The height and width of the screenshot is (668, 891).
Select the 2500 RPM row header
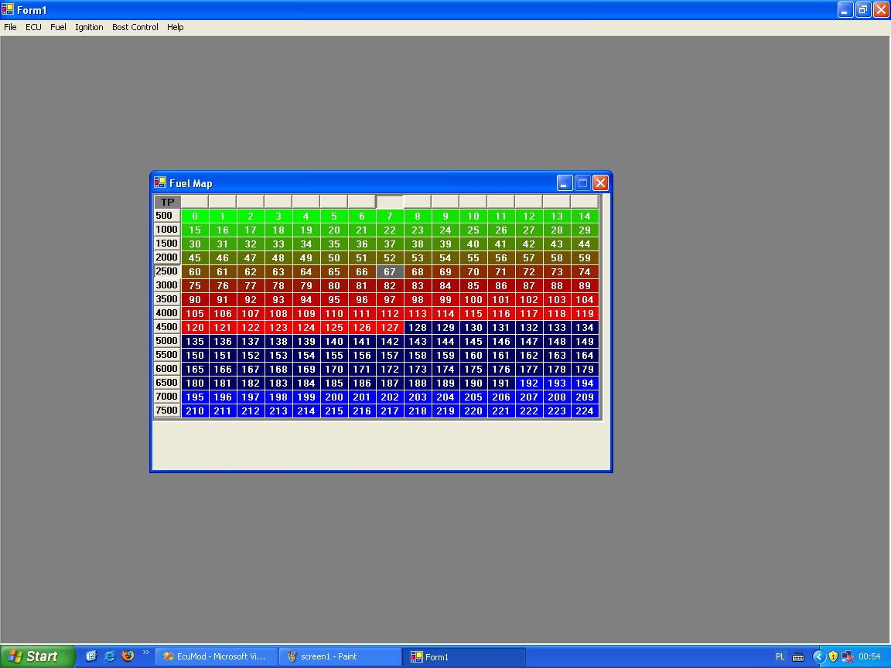click(x=166, y=271)
